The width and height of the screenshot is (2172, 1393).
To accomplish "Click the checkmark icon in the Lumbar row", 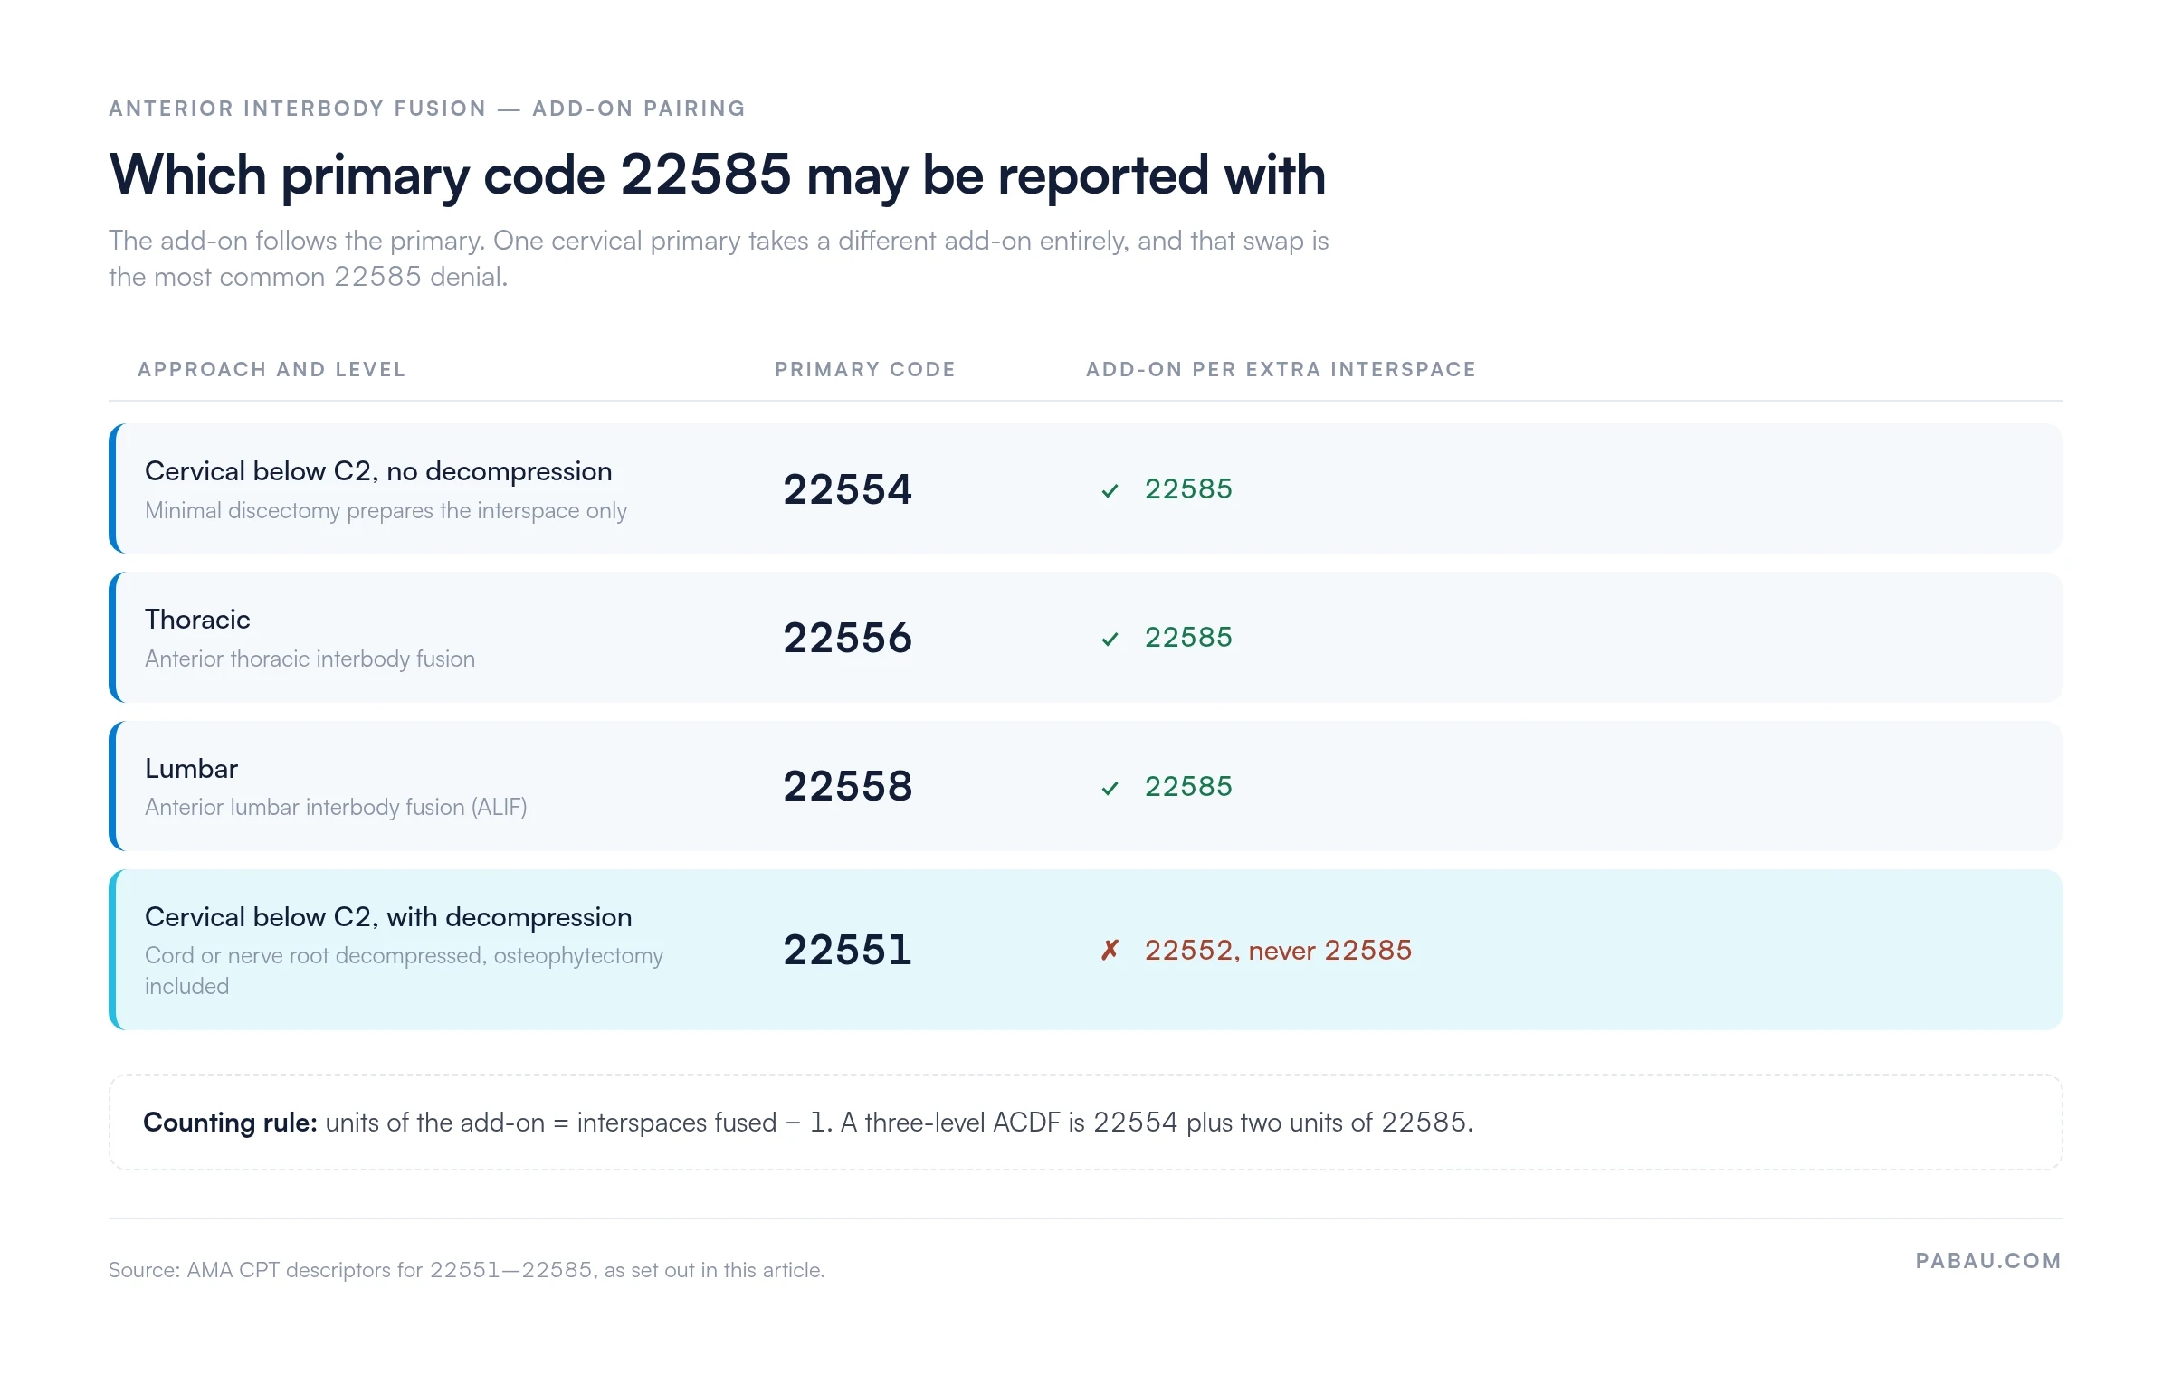I will [1110, 788].
